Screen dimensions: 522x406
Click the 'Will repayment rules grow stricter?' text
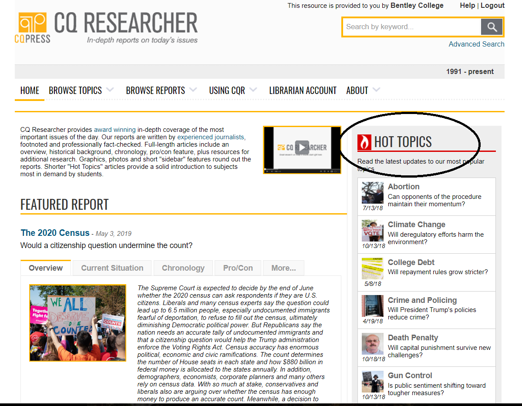coord(438,272)
